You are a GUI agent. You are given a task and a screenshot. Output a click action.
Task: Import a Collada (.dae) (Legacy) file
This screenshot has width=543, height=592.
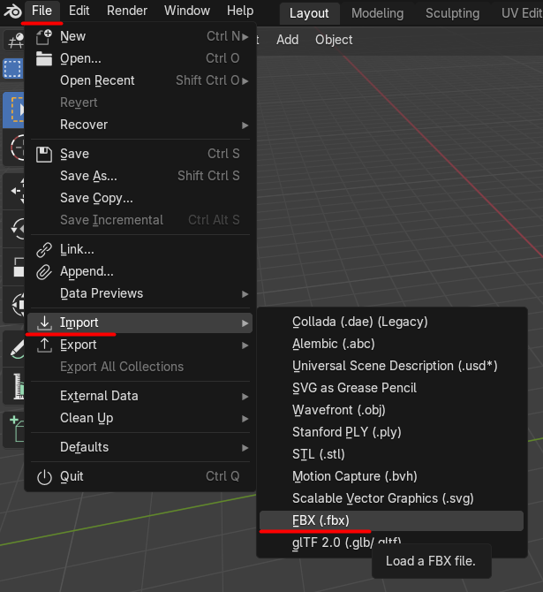click(391, 322)
